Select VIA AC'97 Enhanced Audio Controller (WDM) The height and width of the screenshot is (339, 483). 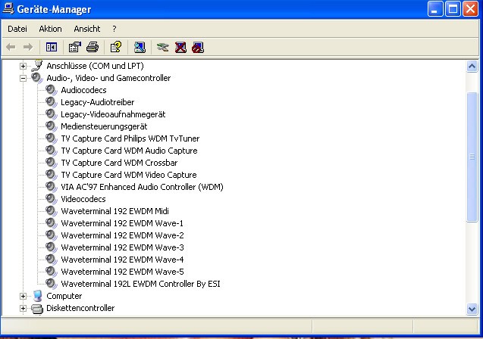click(142, 187)
